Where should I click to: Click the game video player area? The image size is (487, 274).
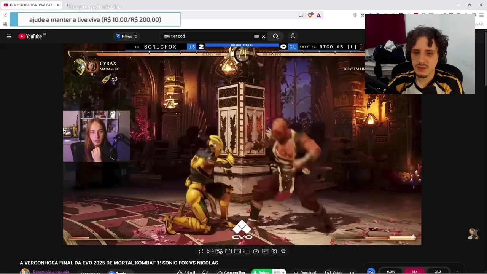242,144
